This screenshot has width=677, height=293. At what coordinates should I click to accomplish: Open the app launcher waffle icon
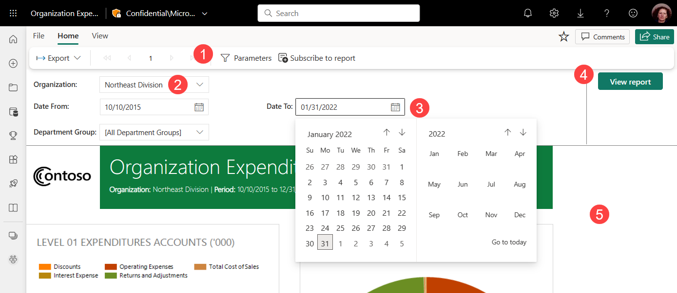click(13, 14)
